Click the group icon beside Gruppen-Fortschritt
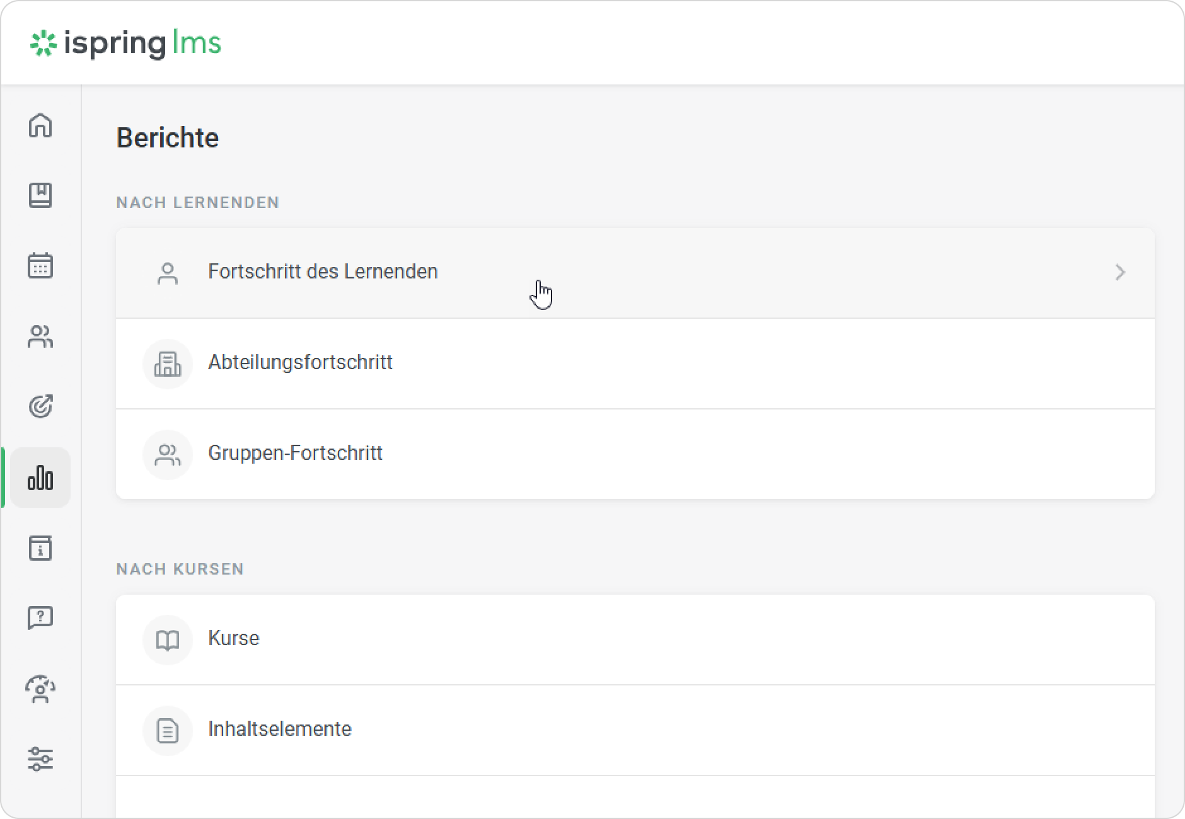 [x=167, y=454]
